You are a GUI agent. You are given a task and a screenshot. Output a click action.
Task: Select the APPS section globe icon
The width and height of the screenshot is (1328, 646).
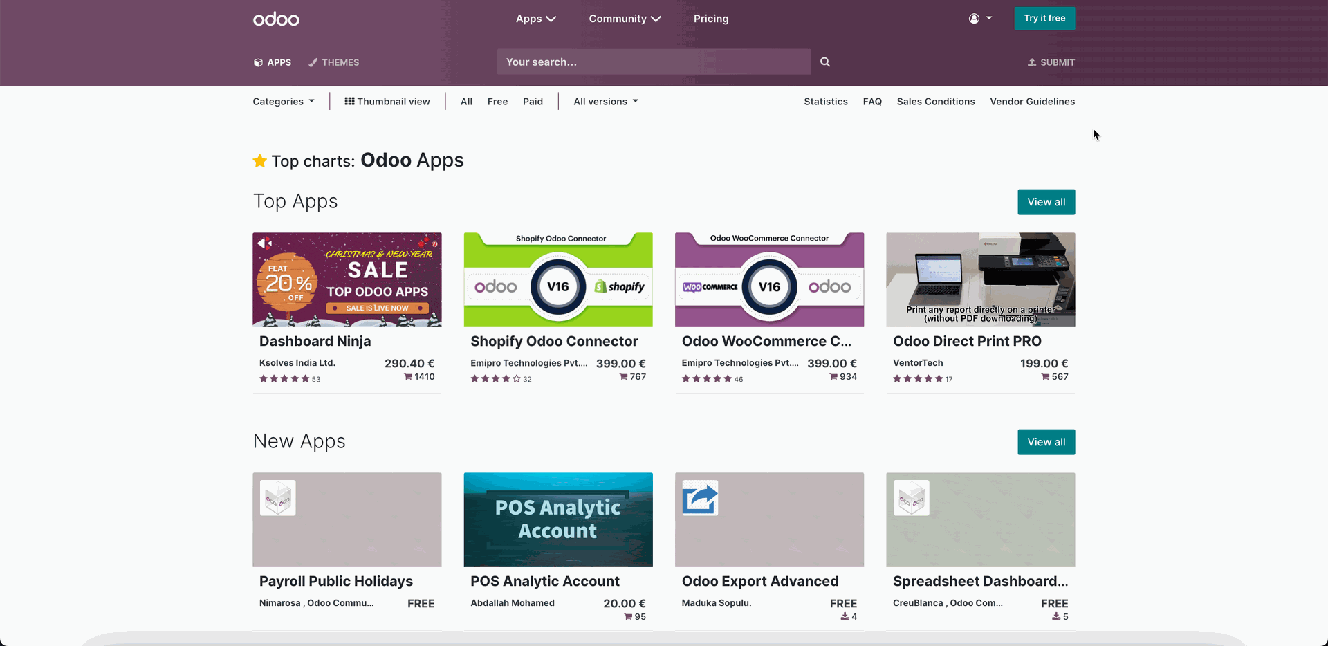(x=257, y=62)
